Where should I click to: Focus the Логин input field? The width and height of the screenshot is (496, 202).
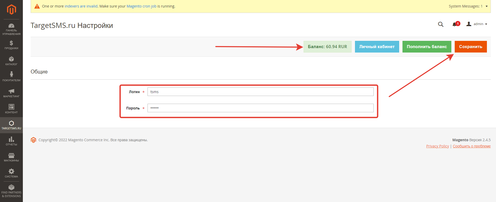tap(260, 92)
